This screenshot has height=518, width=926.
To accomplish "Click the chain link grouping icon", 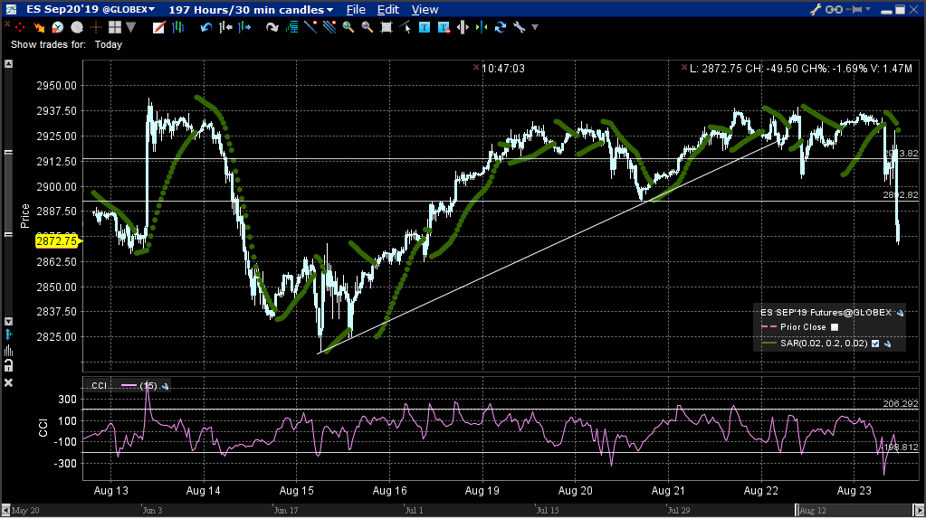I will (834, 9).
